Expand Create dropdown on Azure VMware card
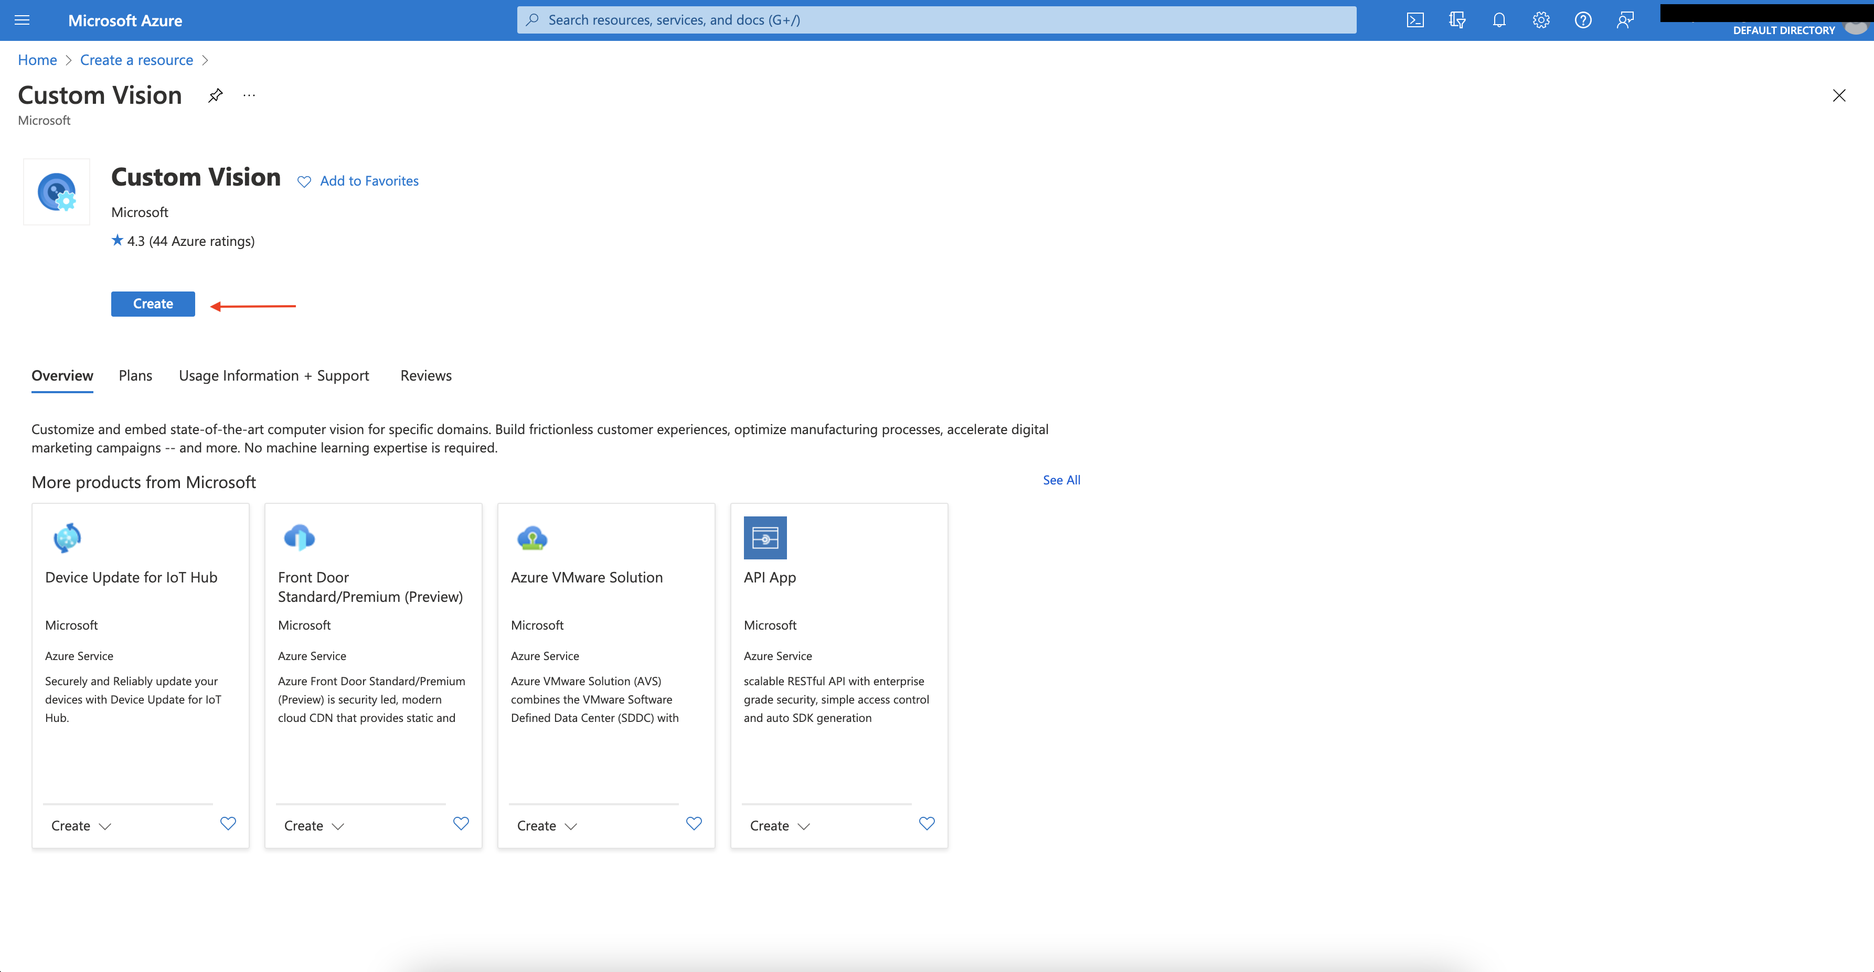1874x972 pixels. coord(546,826)
